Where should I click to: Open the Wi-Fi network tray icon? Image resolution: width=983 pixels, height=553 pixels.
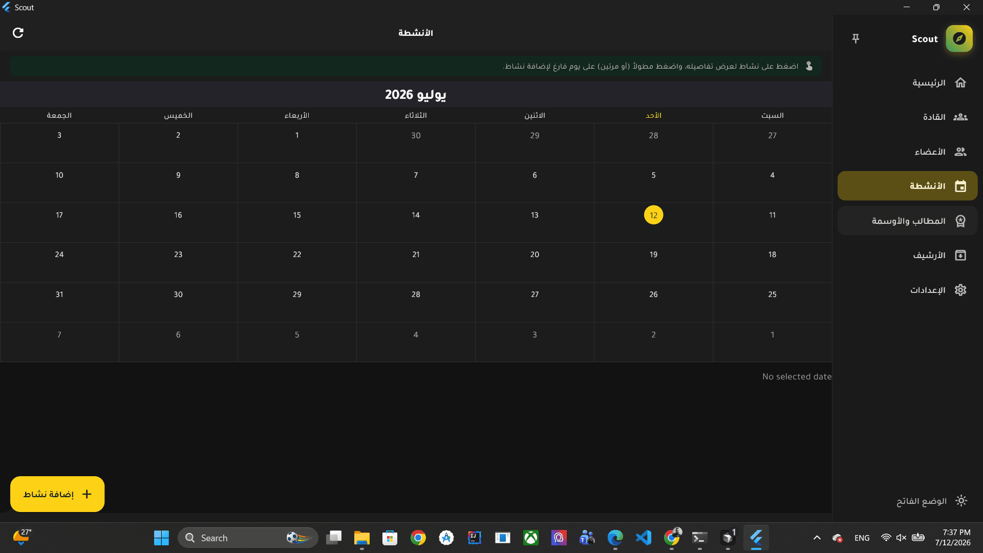pos(886,538)
